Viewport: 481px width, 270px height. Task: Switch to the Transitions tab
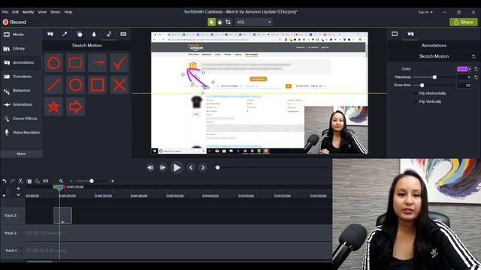[21, 76]
